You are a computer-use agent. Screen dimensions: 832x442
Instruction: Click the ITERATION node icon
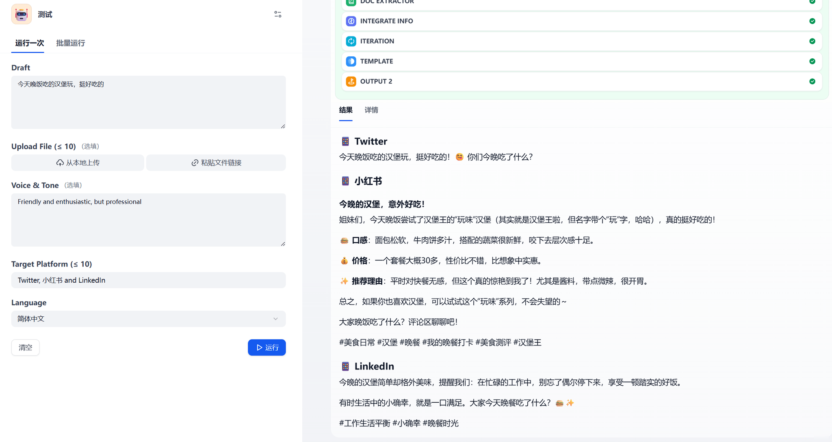click(x=351, y=41)
